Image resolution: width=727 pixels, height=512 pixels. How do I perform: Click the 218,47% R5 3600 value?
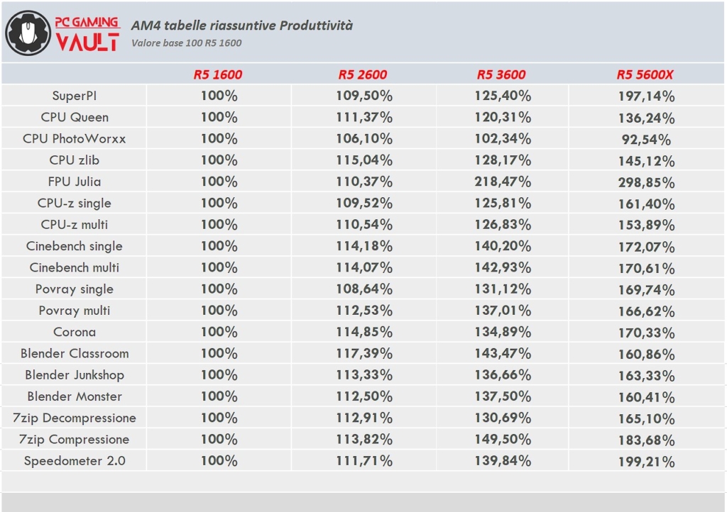click(x=503, y=182)
